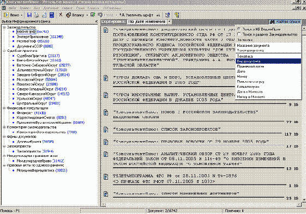Choose Номер в Минюсте in search popup
This screenshot has width=306, height=214.
click(x=268, y=97)
